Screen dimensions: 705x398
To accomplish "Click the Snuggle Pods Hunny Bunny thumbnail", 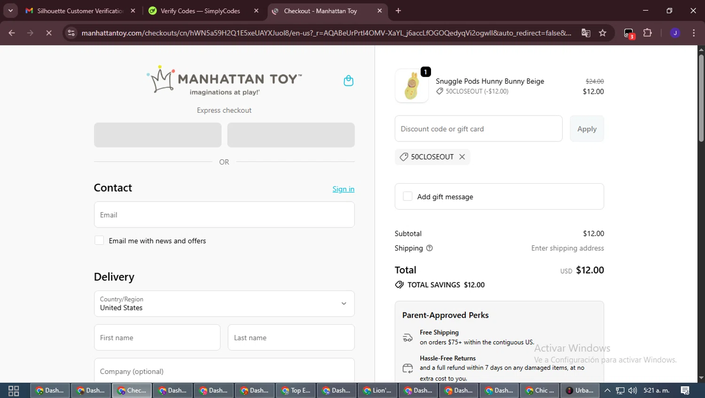I will tap(412, 86).
